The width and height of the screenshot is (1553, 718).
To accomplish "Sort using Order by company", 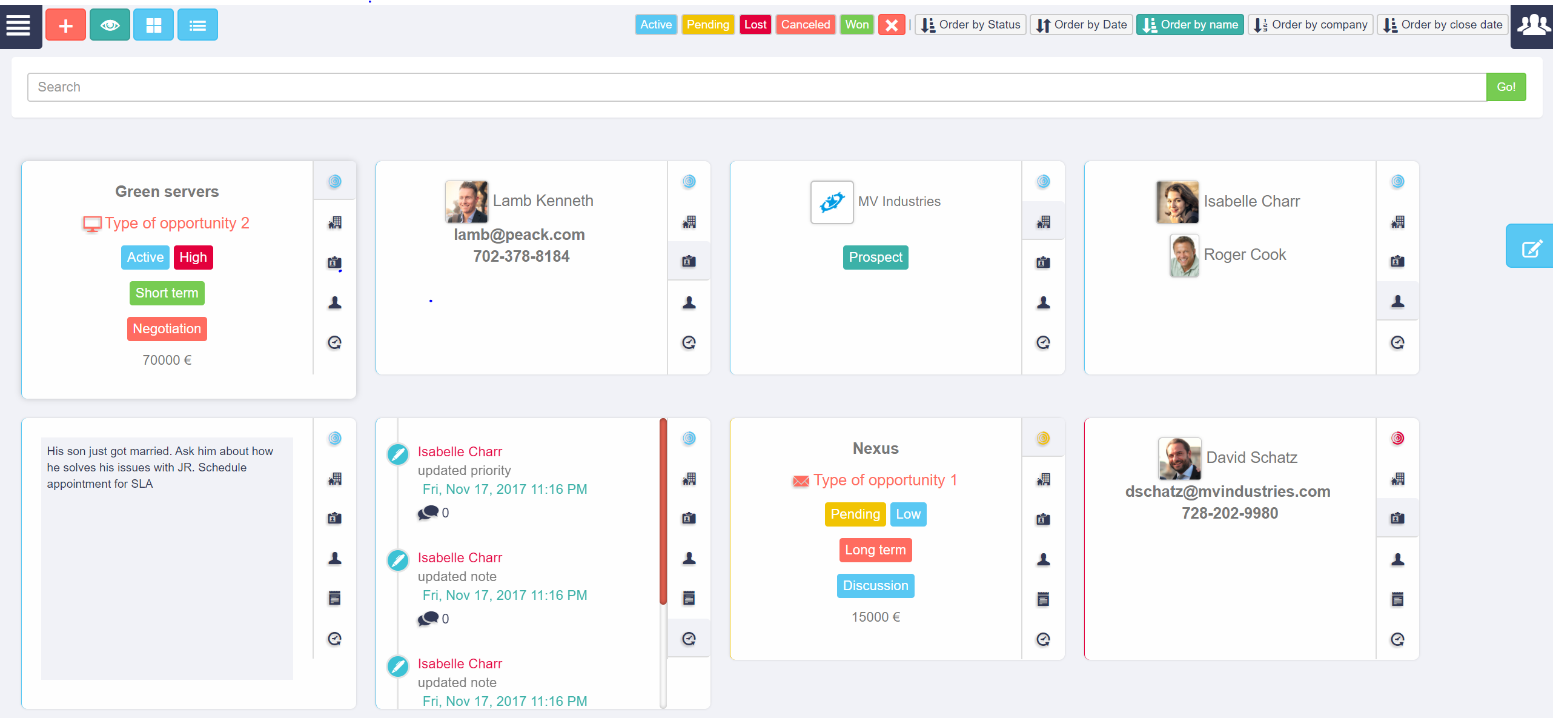I will 1311,25.
